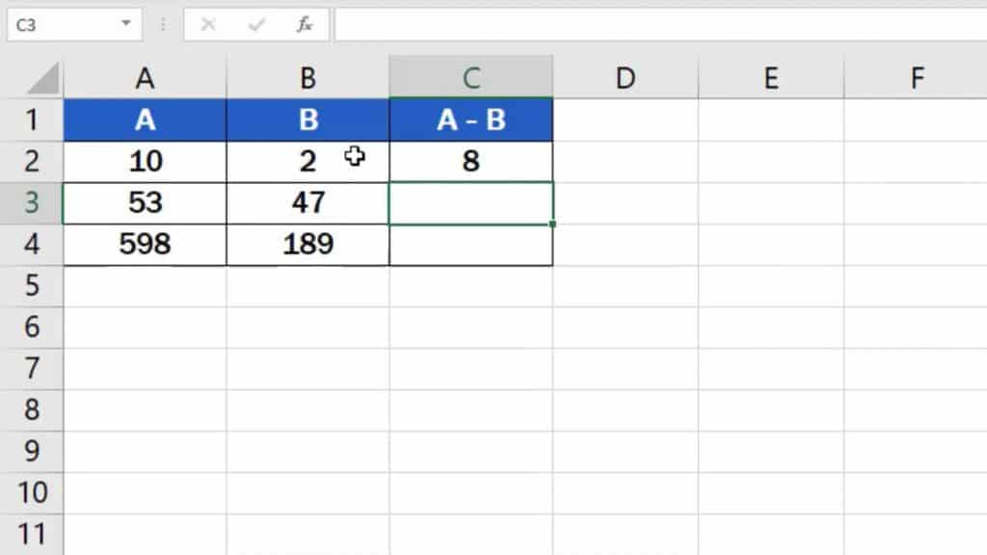Image resolution: width=987 pixels, height=555 pixels.
Task: Select the blue header cell labeled B
Action: [307, 119]
